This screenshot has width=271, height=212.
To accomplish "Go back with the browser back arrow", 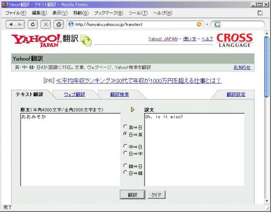I will point(11,25).
